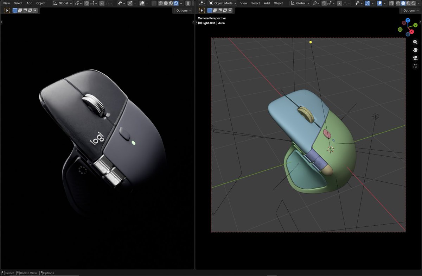Set selection mode to Subtract in left viewport
This screenshot has height=276, width=422.
coord(25,11)
